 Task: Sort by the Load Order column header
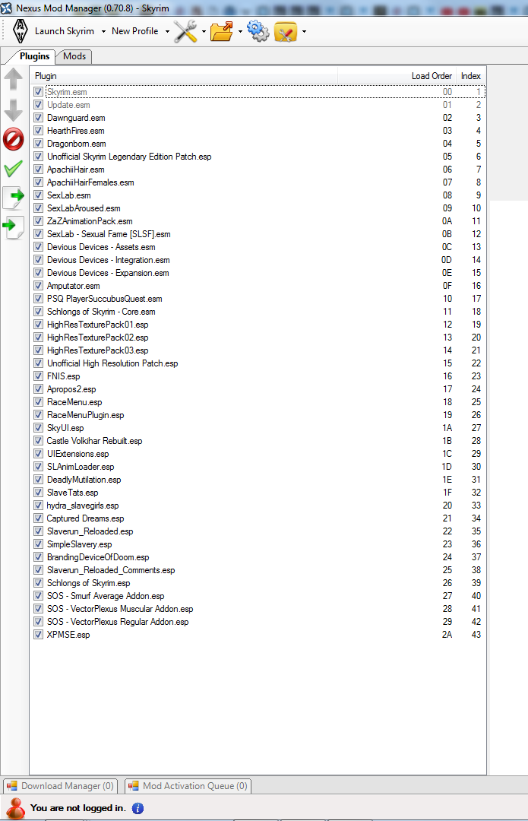[397, 76]
